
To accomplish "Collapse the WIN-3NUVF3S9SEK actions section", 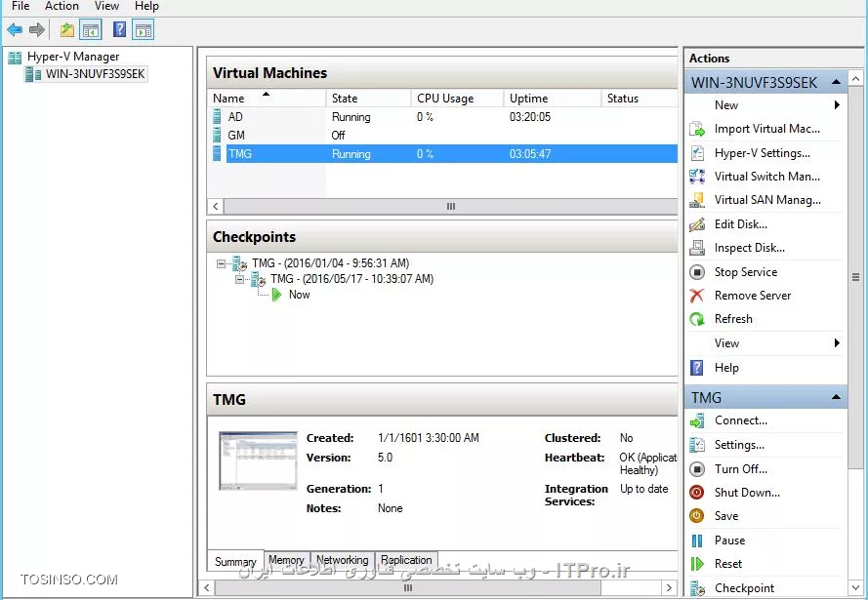I will 836,82.
